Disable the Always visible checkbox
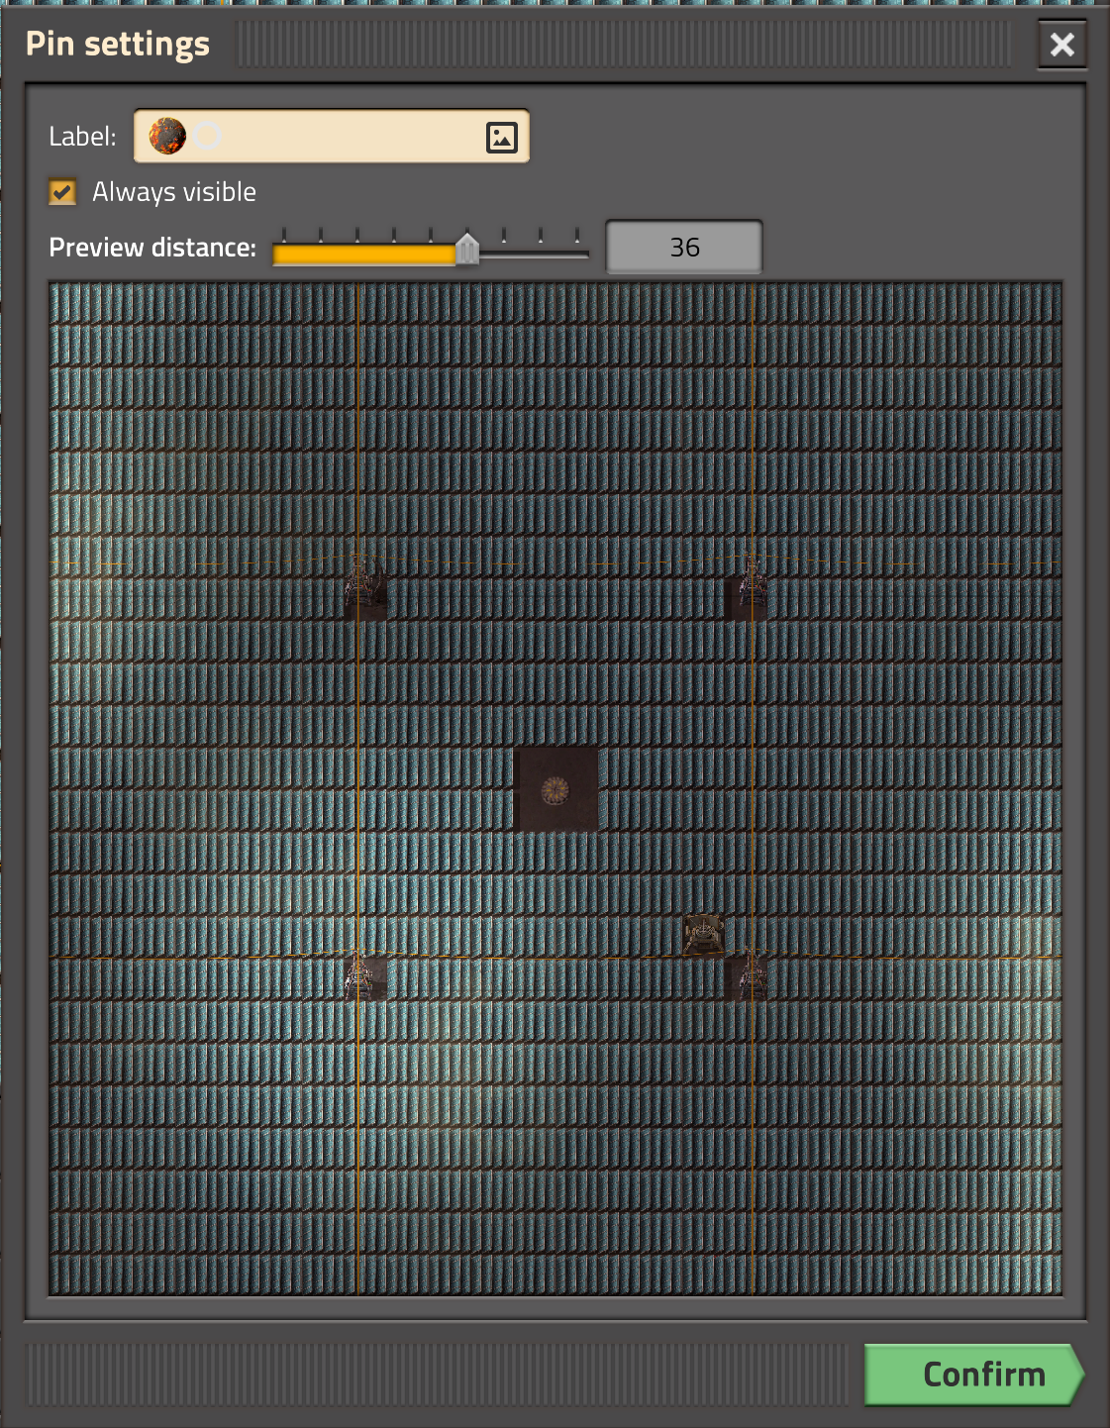 [62, 192]
